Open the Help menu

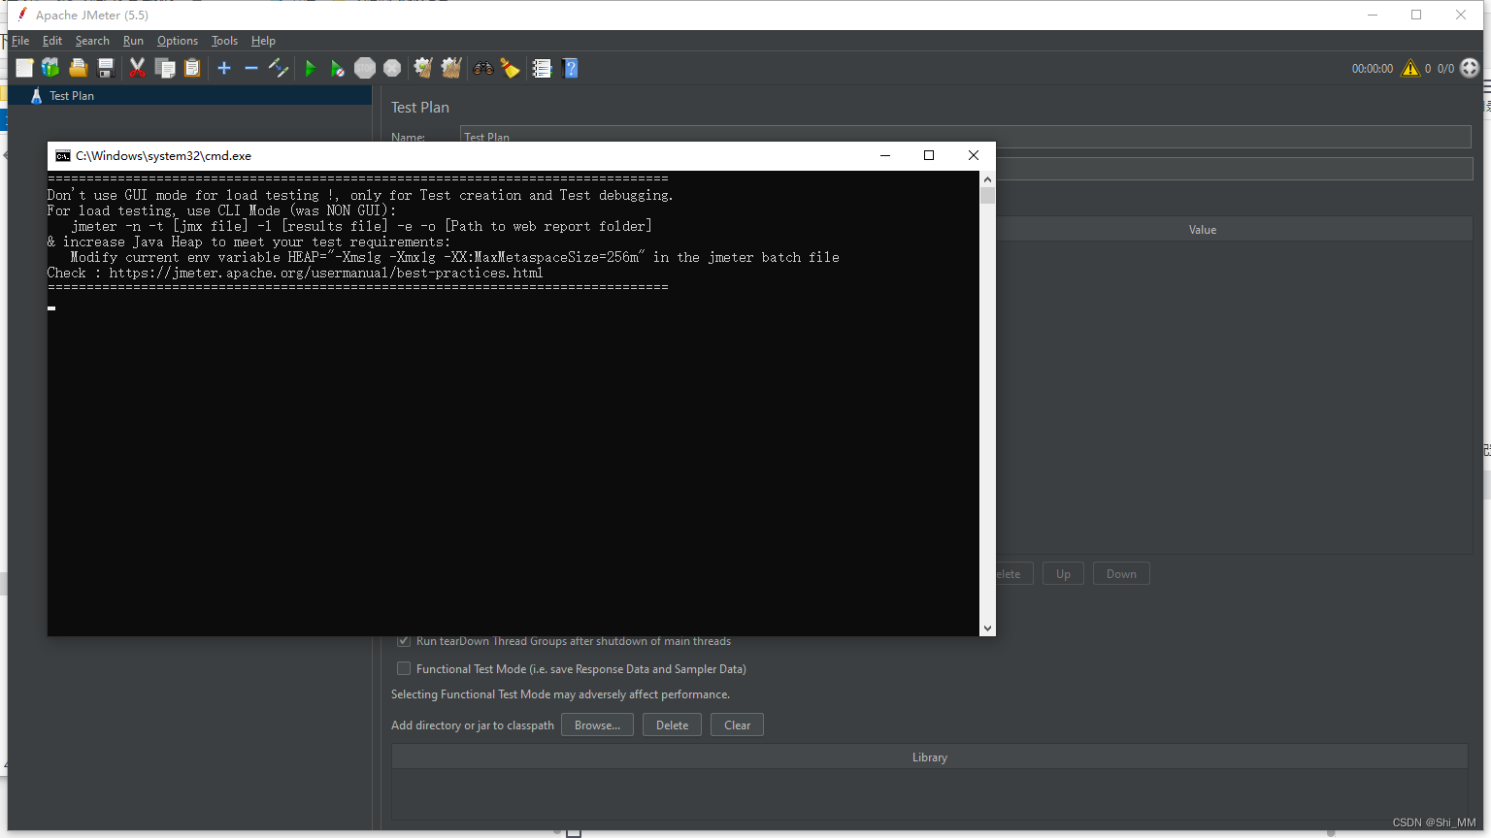click(263, 41)
